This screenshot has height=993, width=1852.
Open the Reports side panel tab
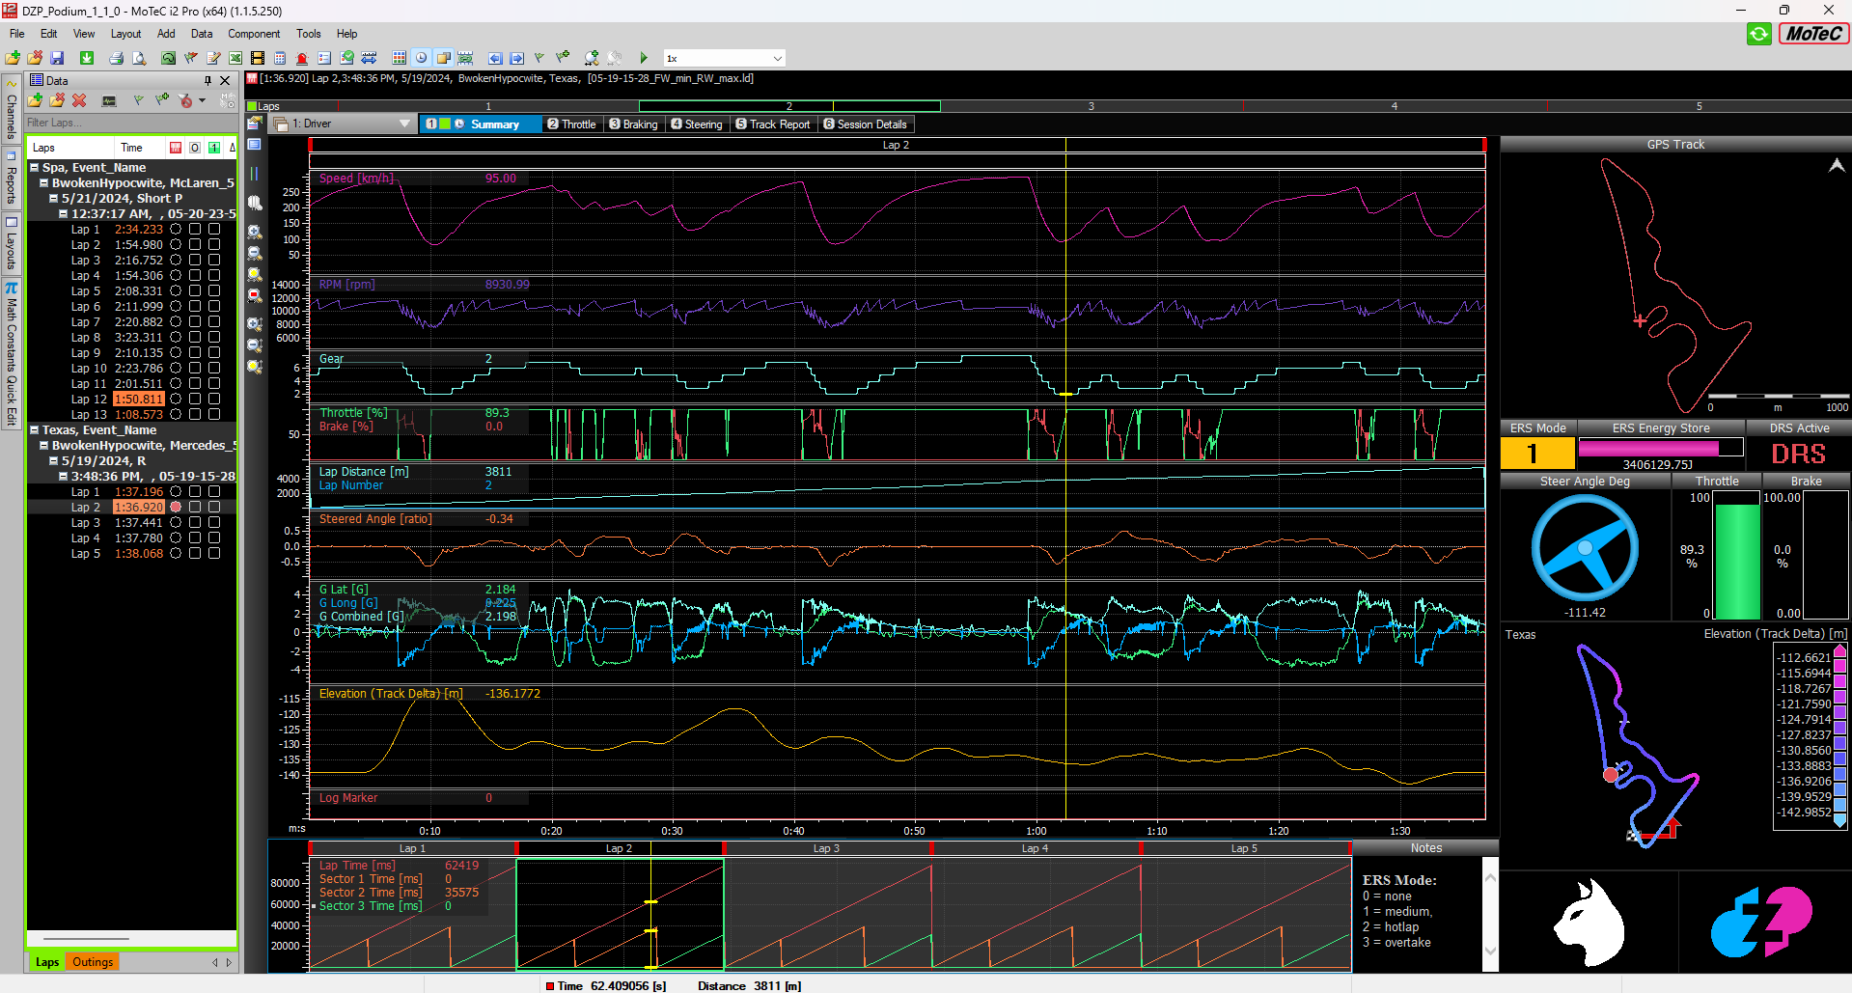click(12, 179)
